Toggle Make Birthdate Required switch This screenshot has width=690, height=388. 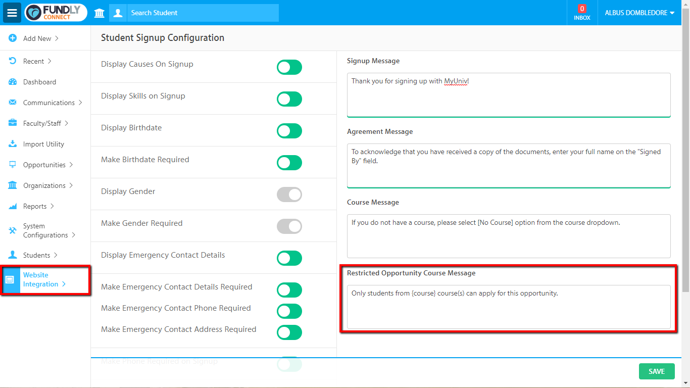289,163
